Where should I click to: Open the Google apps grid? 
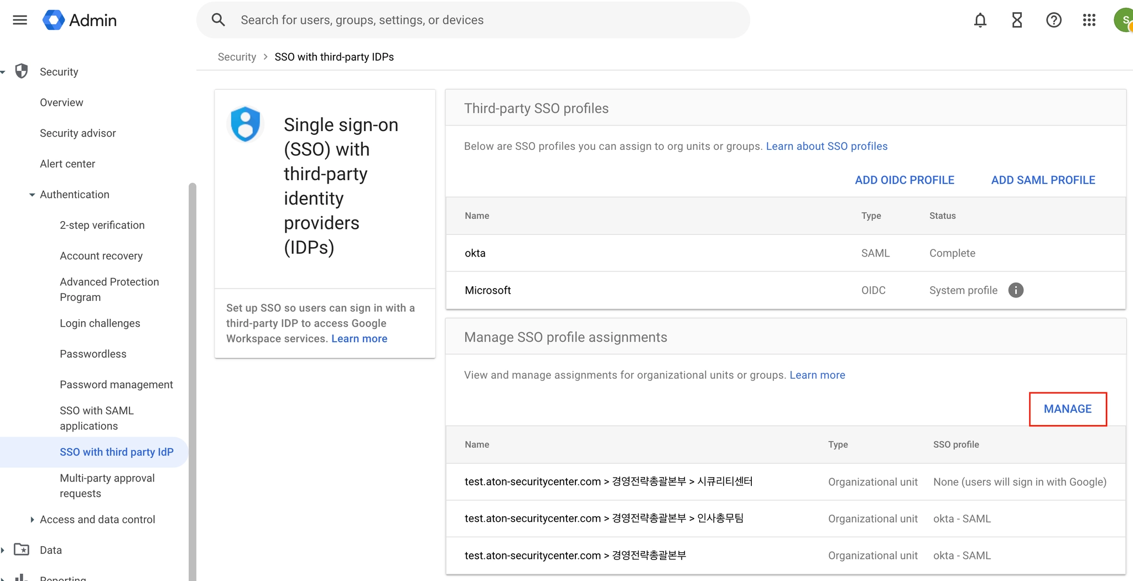point(1089,20)
